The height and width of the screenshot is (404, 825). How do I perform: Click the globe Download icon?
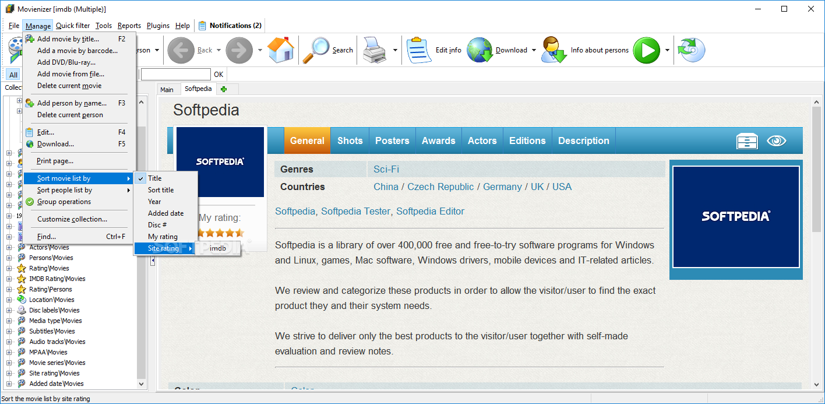(480, 50)
